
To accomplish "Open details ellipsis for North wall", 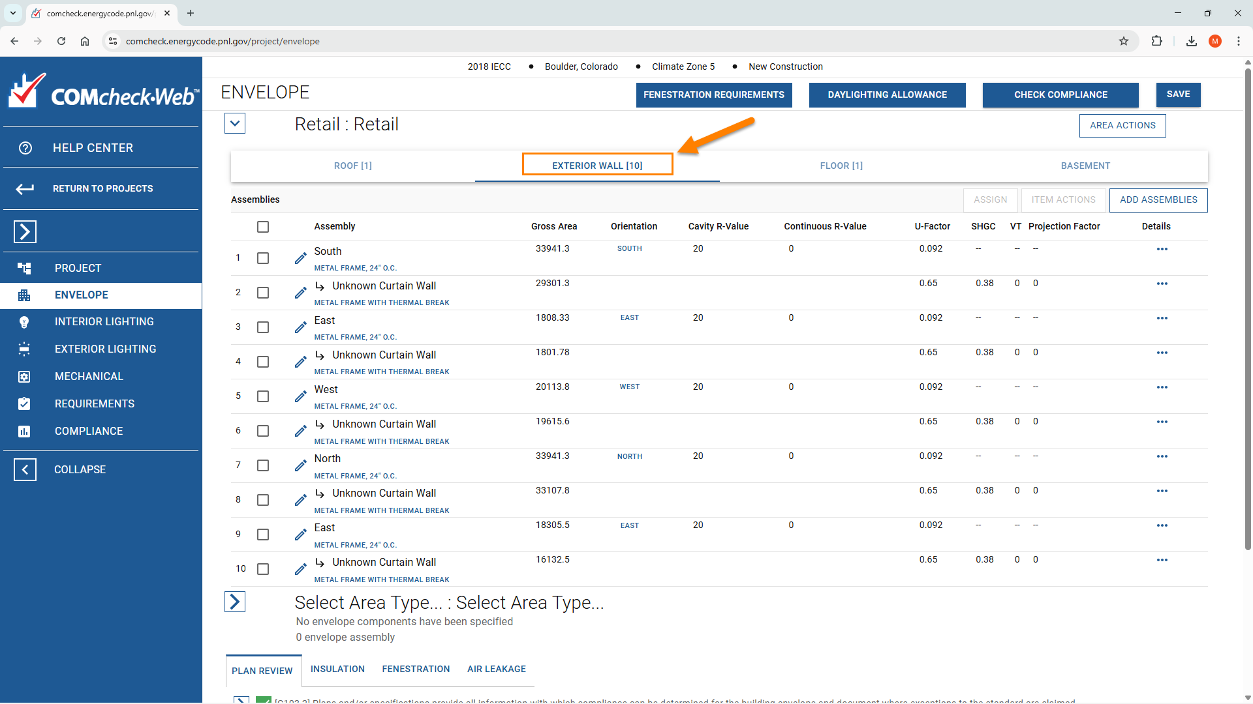I will (x=1162, y=456).
